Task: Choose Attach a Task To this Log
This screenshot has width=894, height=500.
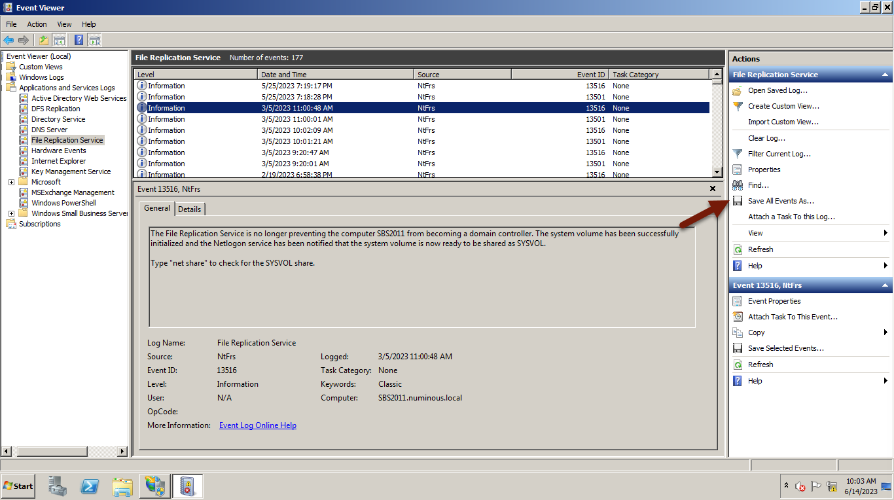Action: pos(791,217)
